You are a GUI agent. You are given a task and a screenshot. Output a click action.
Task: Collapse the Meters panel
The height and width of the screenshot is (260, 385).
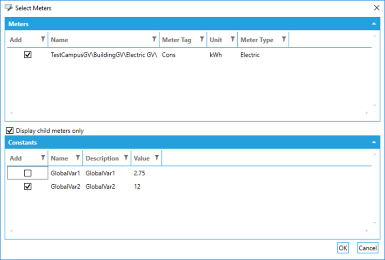(x=373, y=23)
